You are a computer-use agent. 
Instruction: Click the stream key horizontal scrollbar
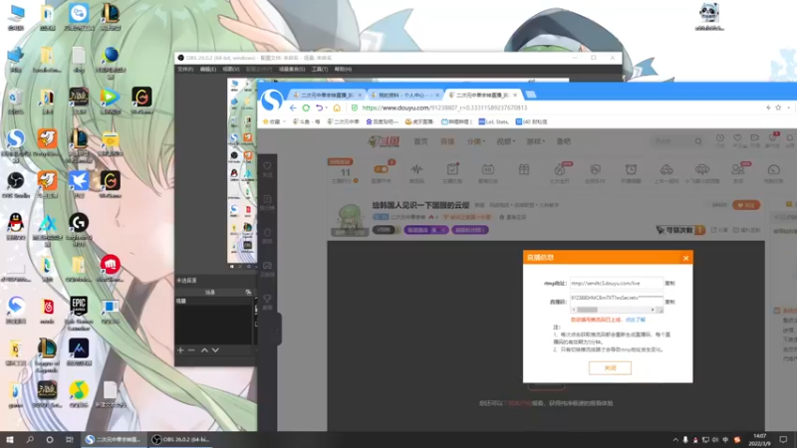point(614,310)
